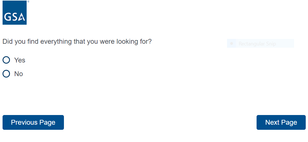Click the GSA logo
Screen dimensions: 308x142
[14, 12]
